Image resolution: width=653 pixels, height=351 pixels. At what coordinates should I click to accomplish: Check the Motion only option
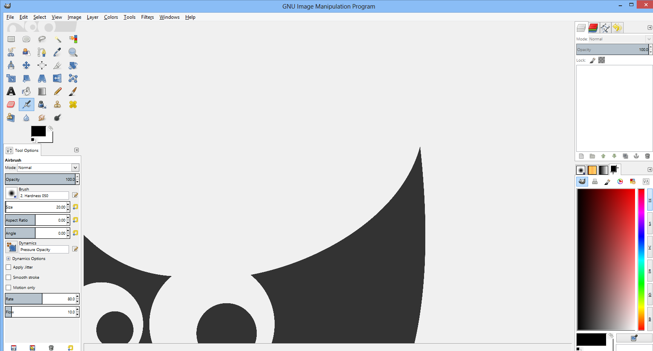pos(9,288)
